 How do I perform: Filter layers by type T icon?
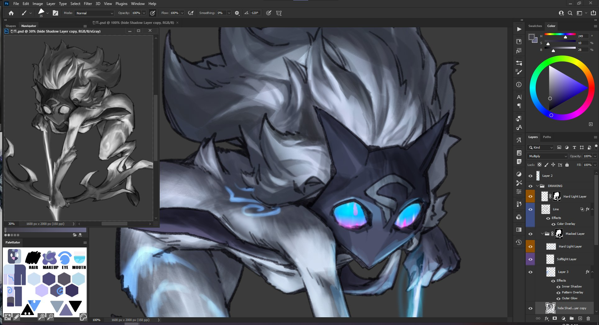[x=574, y=148]
